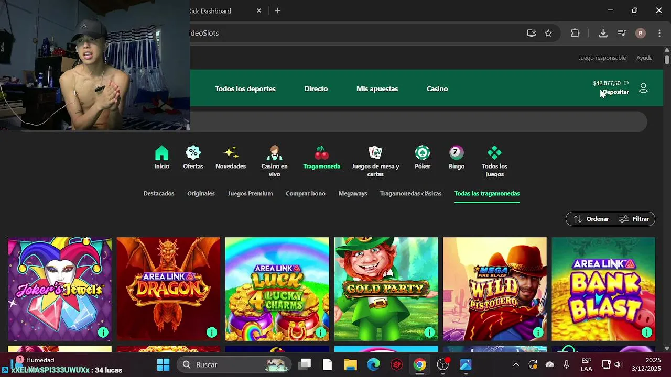
Task: Click the Windows taskbar Buscar search box
Action: tap(235, 364)
